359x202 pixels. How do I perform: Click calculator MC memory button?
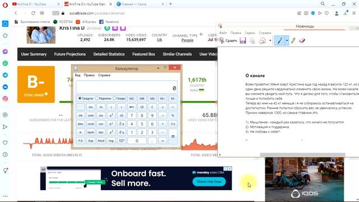(x=132, y=99)
